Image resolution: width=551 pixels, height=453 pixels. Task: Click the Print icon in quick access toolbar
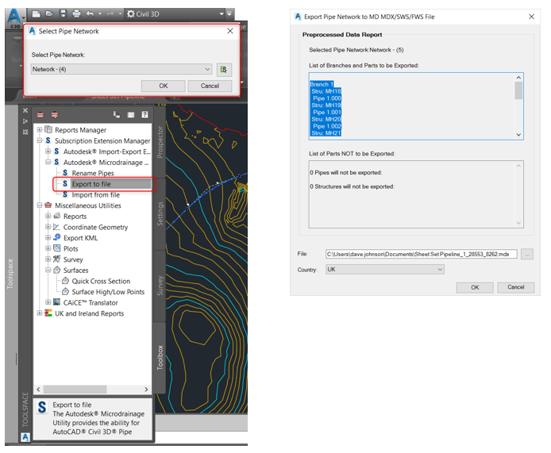tap(76, 13)
